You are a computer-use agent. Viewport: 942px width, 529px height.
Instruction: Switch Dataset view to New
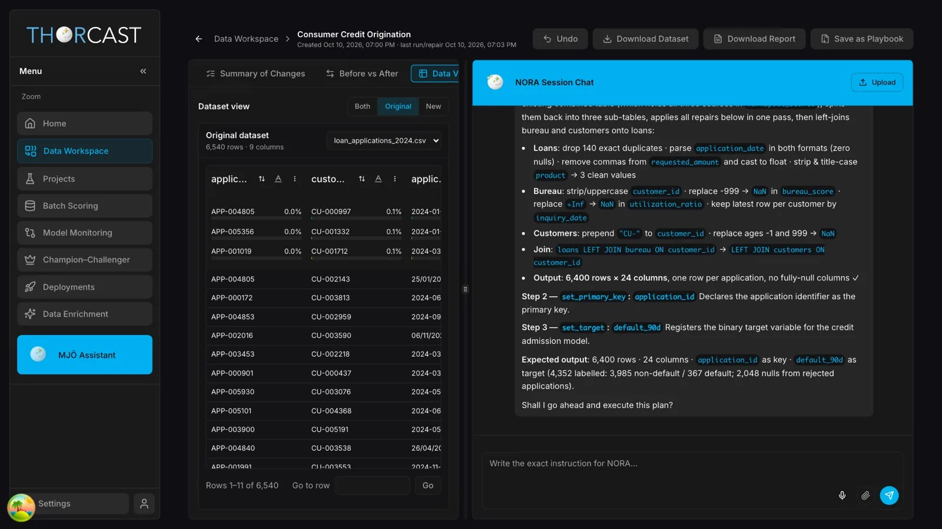(433, 106)
